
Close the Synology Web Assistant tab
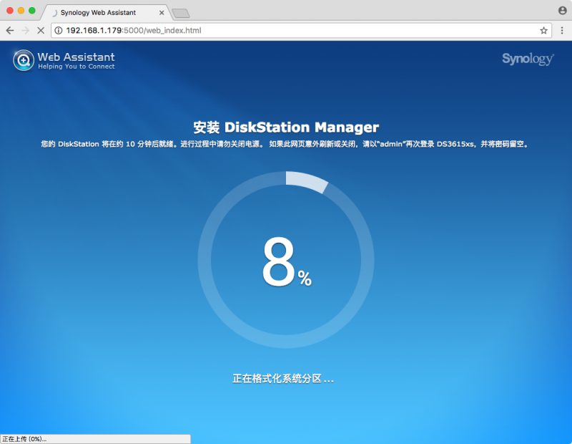pos(162,12)
